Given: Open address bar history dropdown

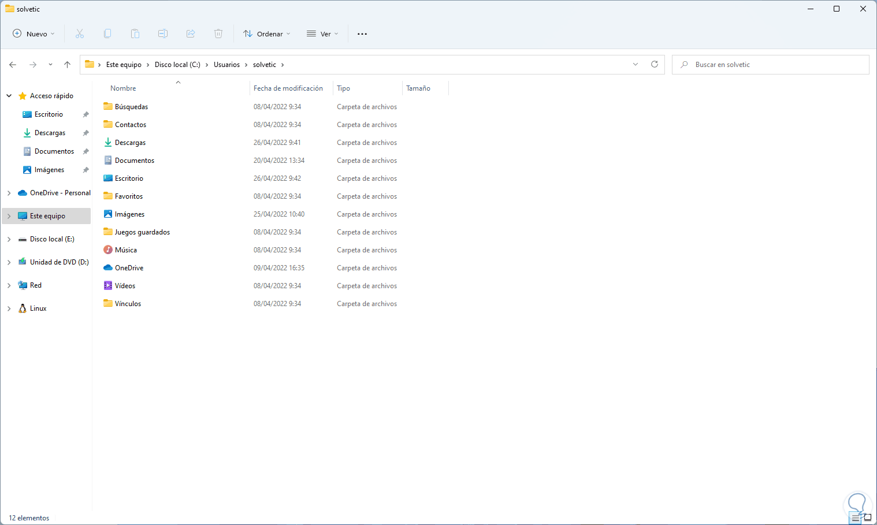Looking at the screenshot, I should (x=636, y=64).
